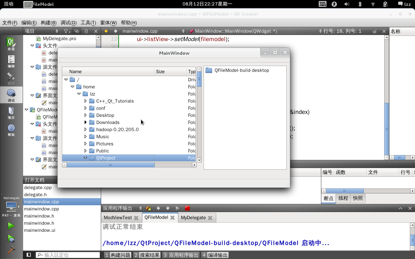The width and height of the screenshot is (415, 259).
Task: Collapse the home folder node
Action: coord(73,87)
